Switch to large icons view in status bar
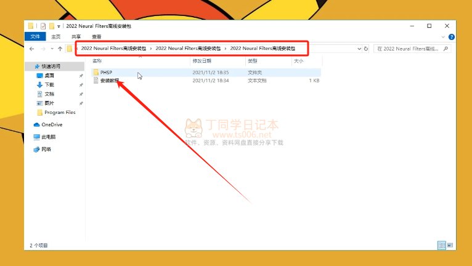Viewport: 472px width, 266px height. click(x=450, y=246)
